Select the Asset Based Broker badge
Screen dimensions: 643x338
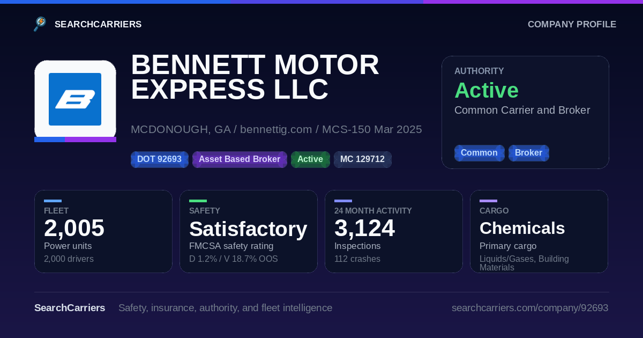(240, 159)
